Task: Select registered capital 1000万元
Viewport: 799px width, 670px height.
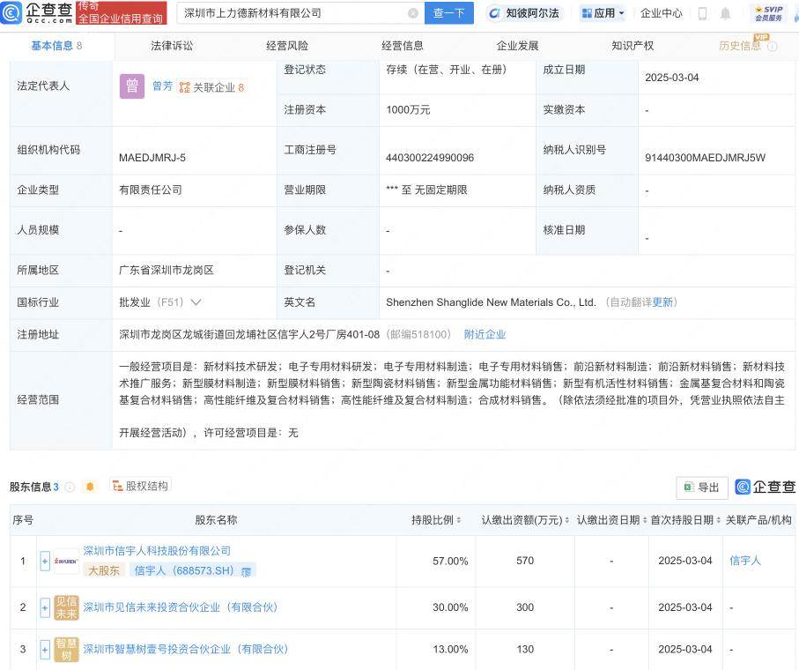Action: 408,109
